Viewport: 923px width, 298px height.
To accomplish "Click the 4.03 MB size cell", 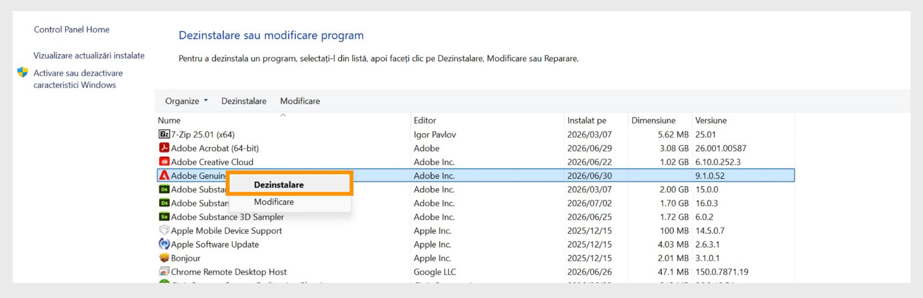I will pos(673,244).
